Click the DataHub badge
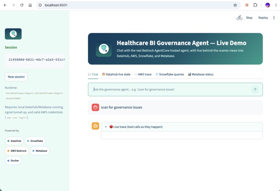Viewport: 280px width, 191px height. [14, 141]
